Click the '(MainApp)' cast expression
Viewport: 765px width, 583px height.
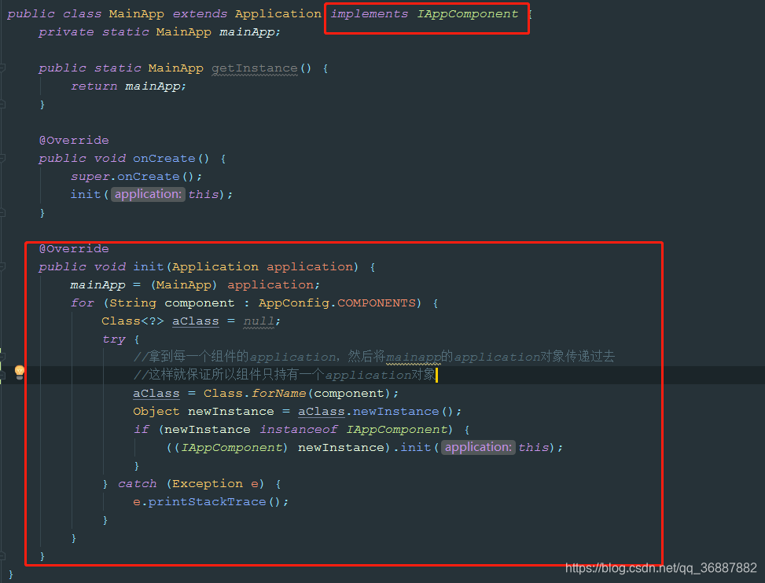[x=183, y=284]
